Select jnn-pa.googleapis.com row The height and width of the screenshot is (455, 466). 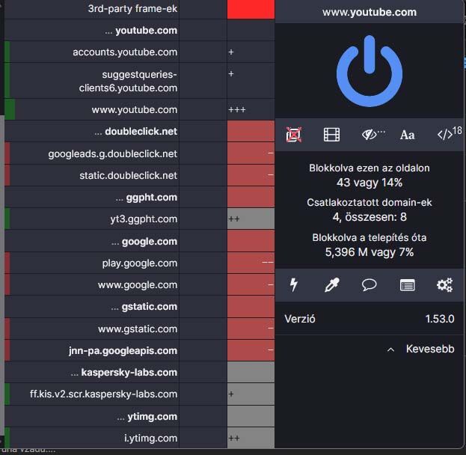92,351
